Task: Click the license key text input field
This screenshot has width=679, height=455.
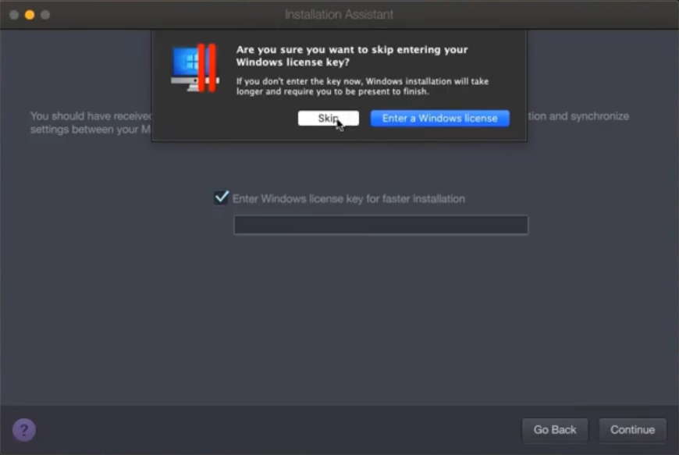Action: pyautogui.click(x=381, y=226)
